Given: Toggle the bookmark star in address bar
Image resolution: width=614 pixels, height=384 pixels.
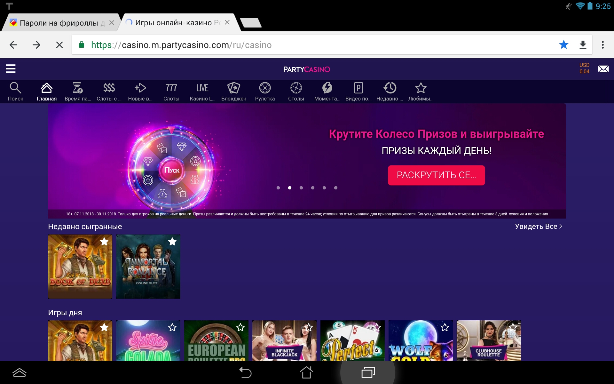Looking at the screenshot, I should pyautogui.click(x=564, y=44).
